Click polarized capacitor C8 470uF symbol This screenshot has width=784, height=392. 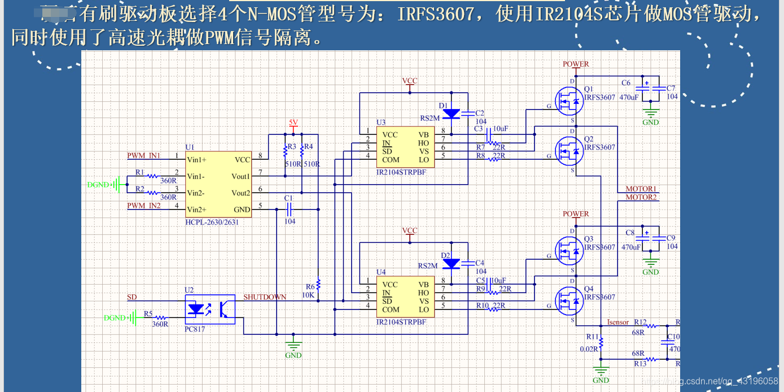[x=643, y=238]
